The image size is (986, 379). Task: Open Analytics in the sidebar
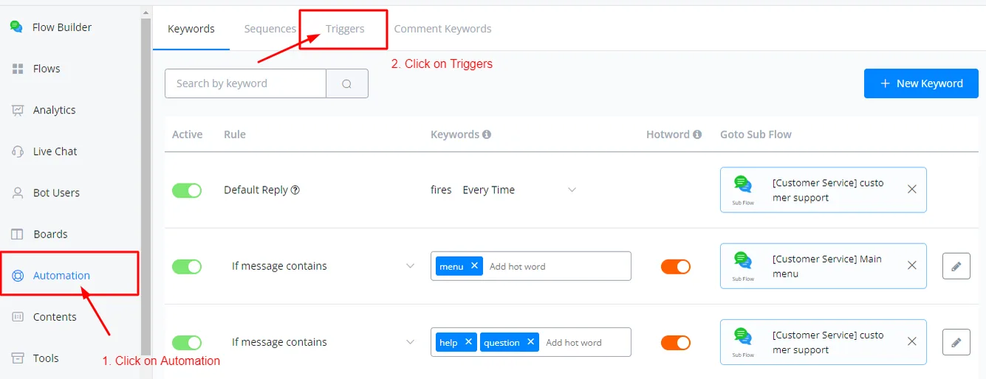tap(54, 110)
